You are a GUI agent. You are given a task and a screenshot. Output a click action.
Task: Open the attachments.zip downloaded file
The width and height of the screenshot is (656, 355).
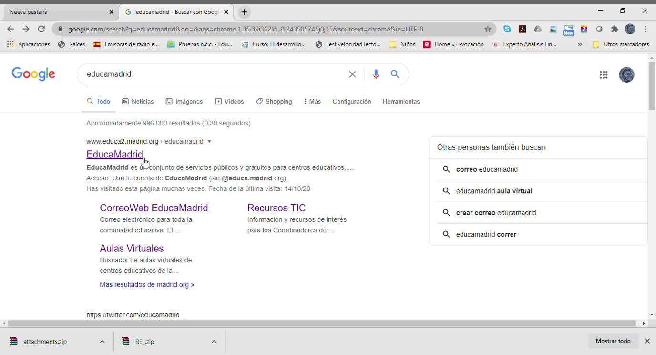pyautogui.click(x=45, y=341)
